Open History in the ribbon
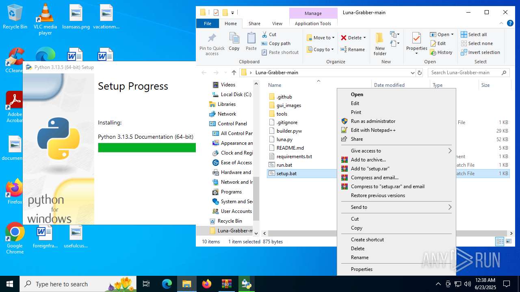The image size is (520, 292). pos(441,52)
